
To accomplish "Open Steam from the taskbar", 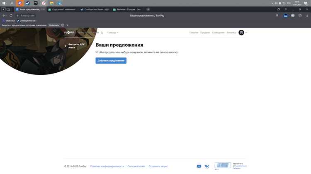I will click(27, 3).
